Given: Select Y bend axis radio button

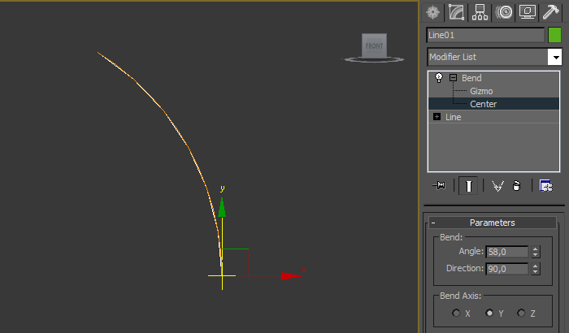Looking at the screenshot, I should coord(489,313).
